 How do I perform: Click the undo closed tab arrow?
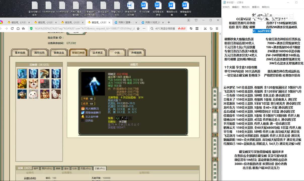click(x=211, y=29)
